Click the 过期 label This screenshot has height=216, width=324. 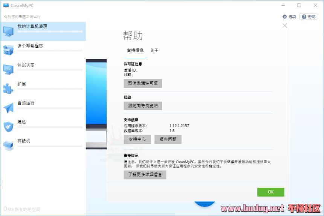point(128,75)
